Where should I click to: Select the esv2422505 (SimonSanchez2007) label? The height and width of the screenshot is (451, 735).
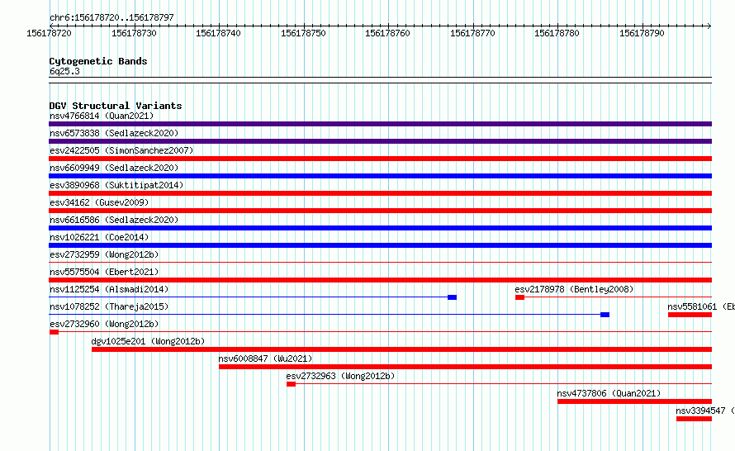coord(121,150)
